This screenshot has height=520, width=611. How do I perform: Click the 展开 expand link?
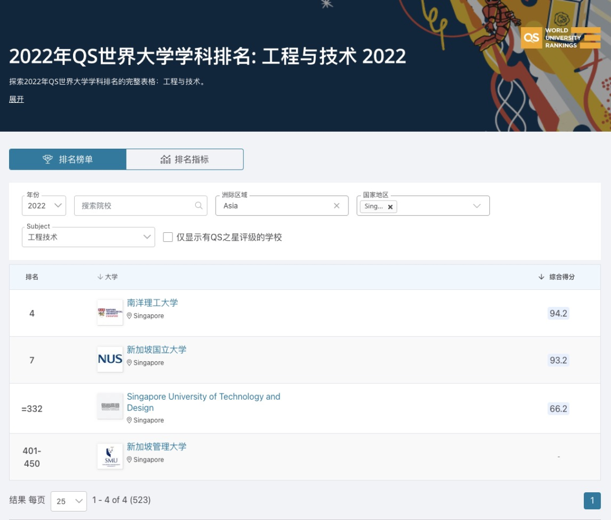(16, 99)
